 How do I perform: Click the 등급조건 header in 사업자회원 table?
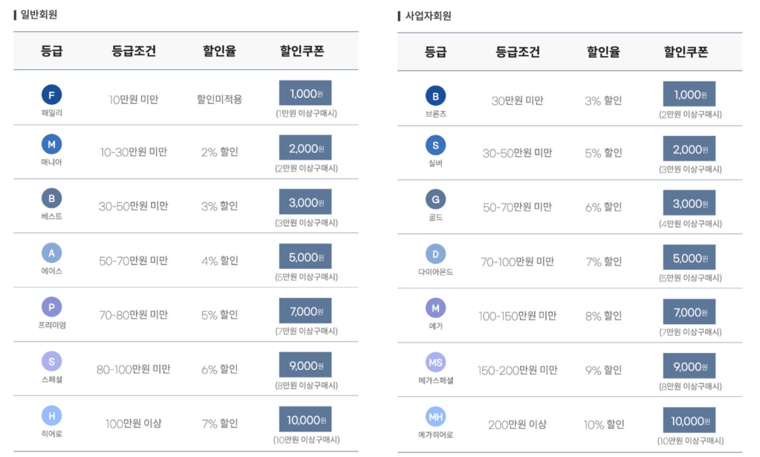[x=517, y=52]
